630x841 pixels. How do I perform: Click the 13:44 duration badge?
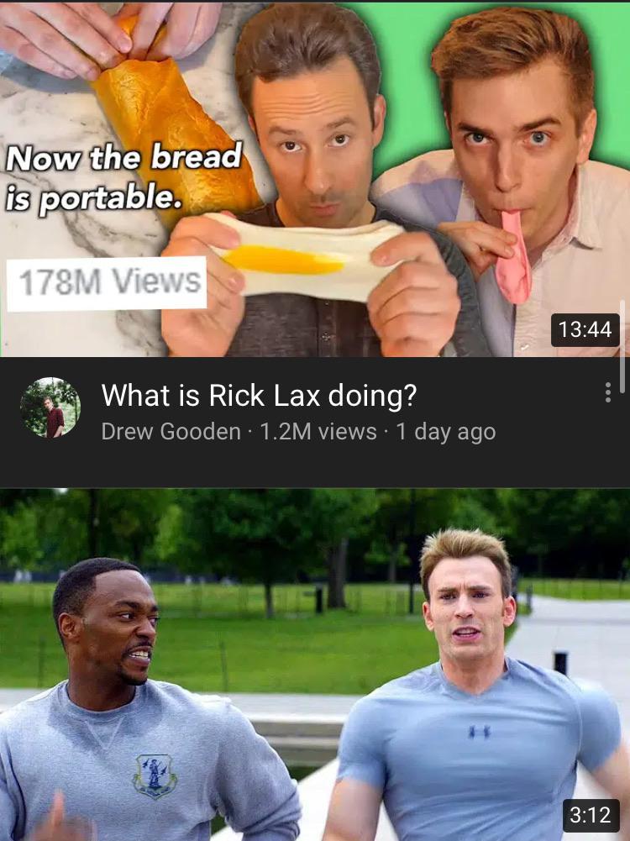tap(585, 329)
